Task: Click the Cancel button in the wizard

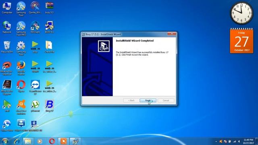Action: 166,100
